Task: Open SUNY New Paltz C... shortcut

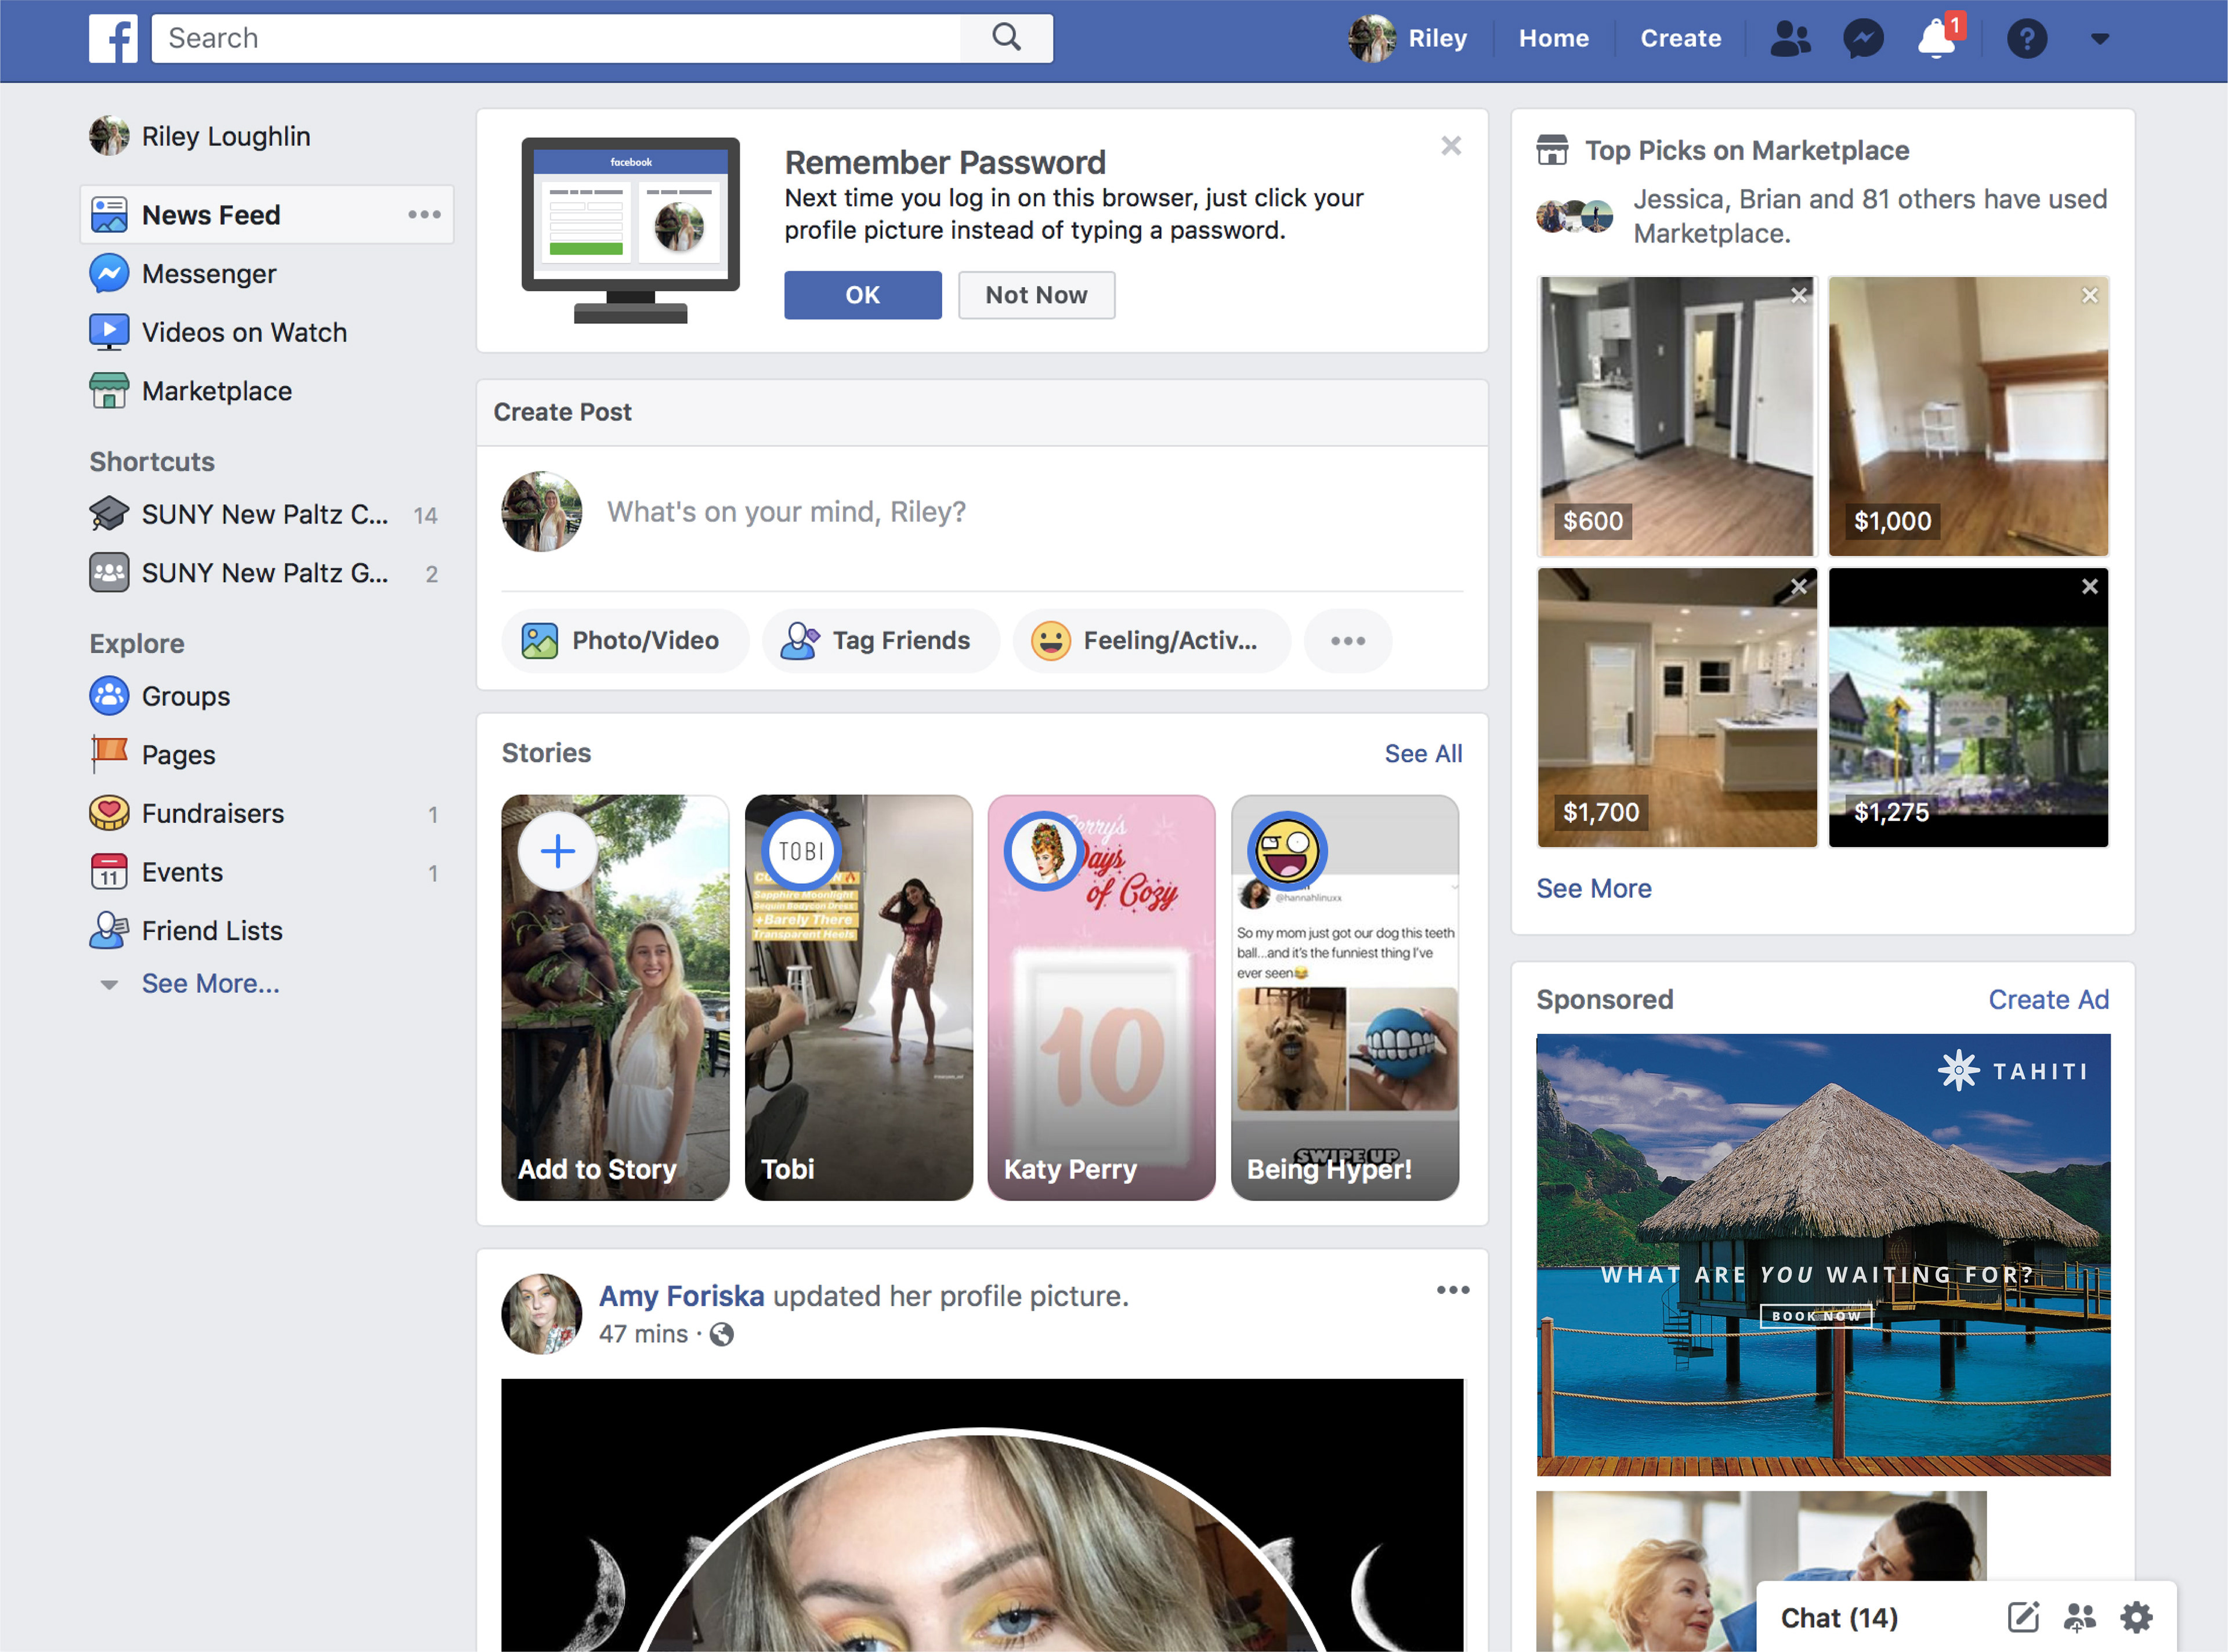Action: point(264,514)
